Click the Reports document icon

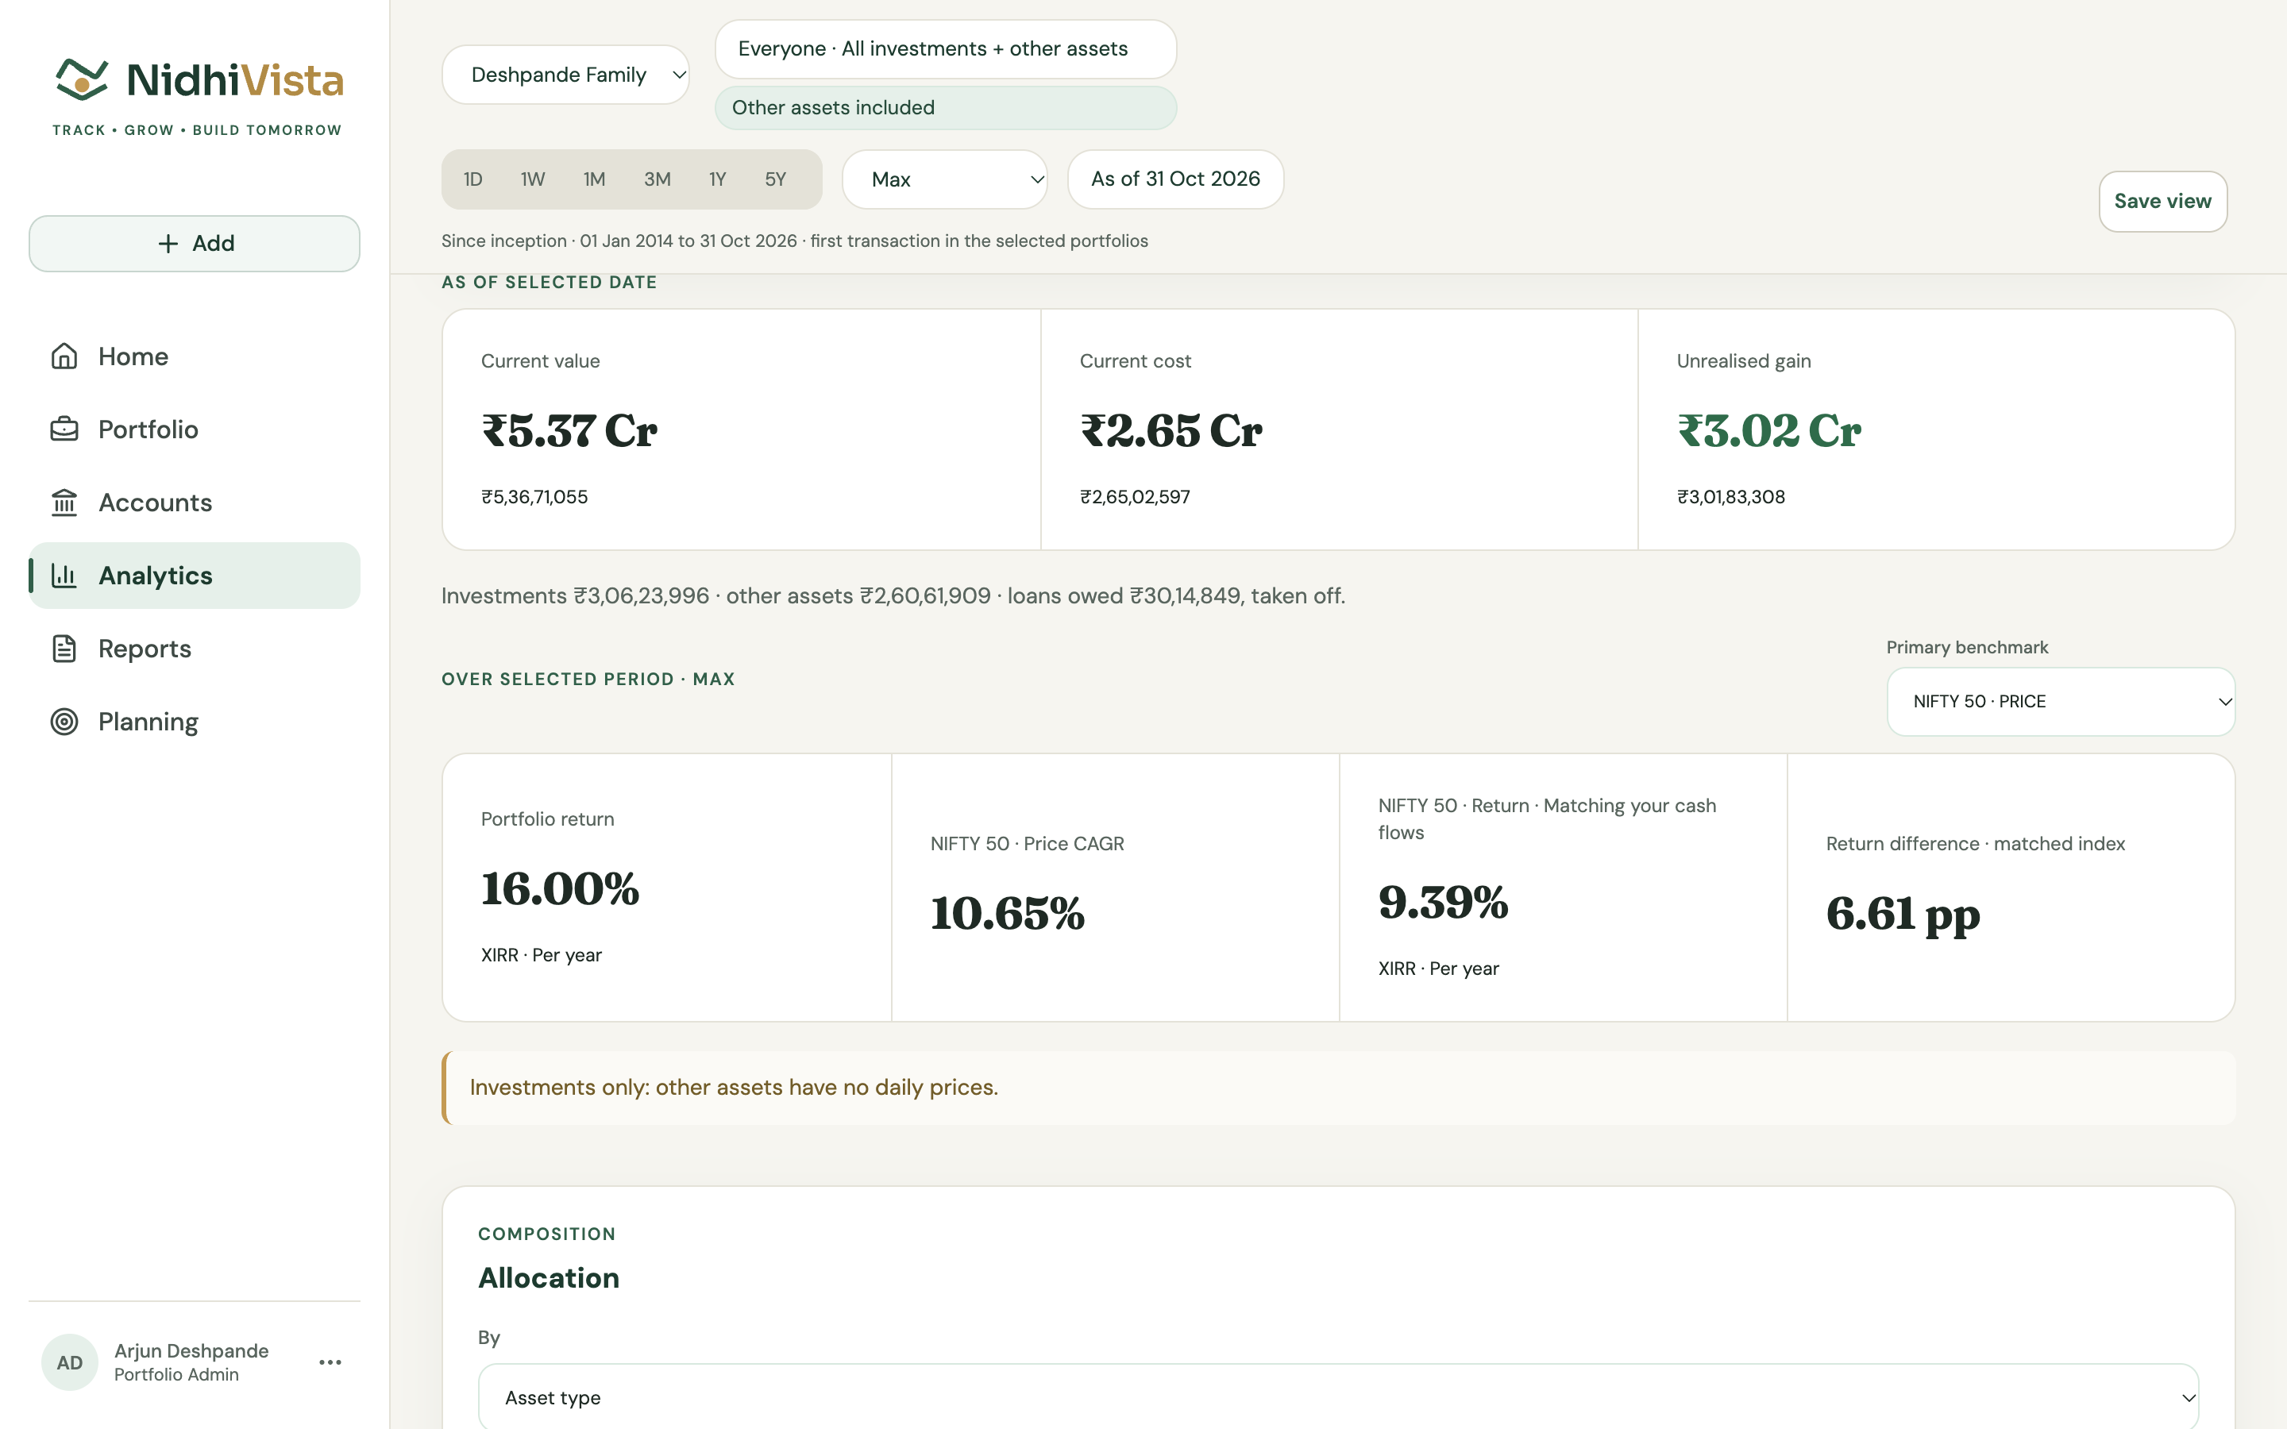64,649
